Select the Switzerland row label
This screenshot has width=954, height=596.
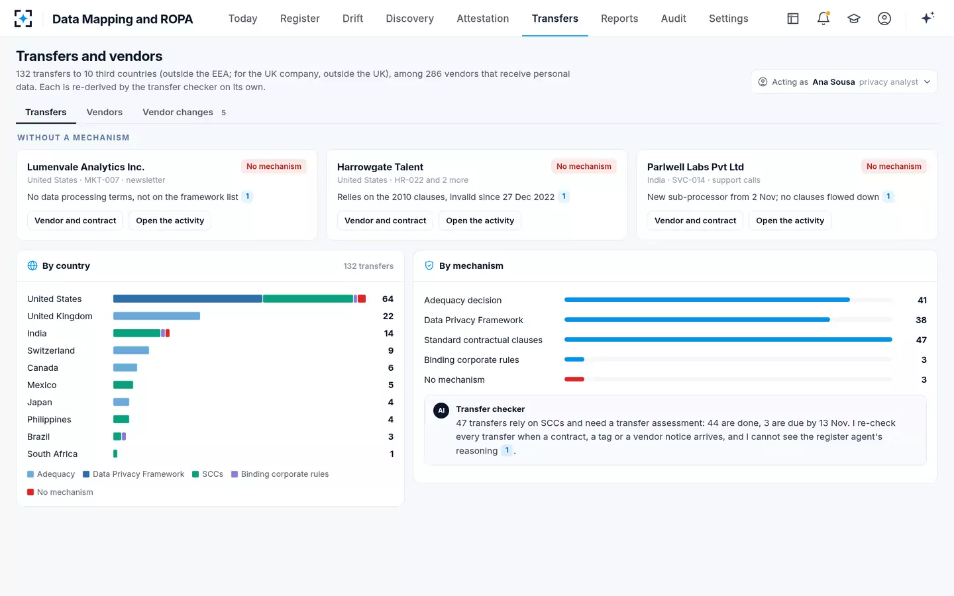pyautogui.click(x=51, y=350)
